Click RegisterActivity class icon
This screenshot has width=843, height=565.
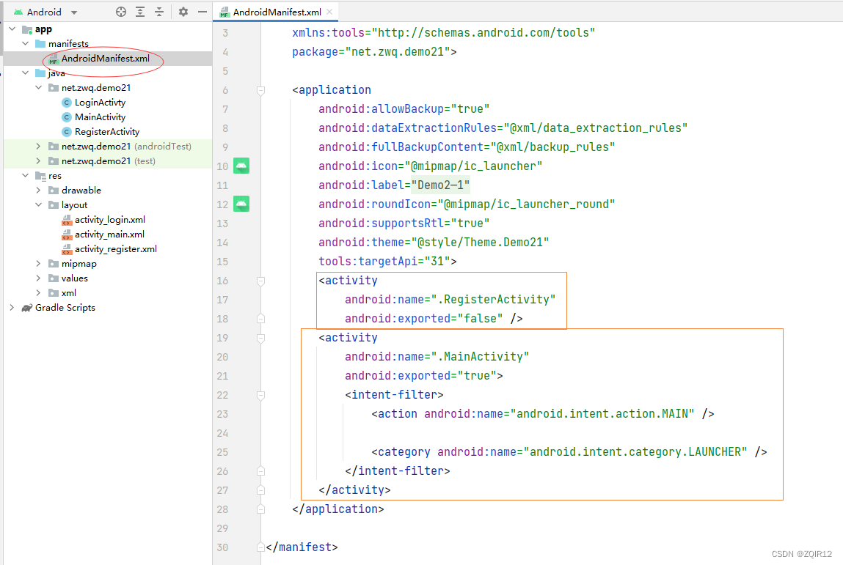pos(67,132)
